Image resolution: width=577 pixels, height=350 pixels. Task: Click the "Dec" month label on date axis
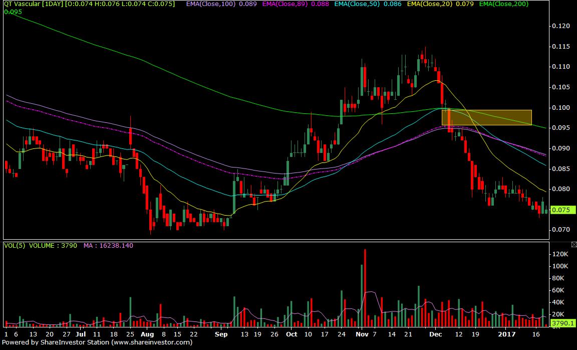click(x=436, y=334)
